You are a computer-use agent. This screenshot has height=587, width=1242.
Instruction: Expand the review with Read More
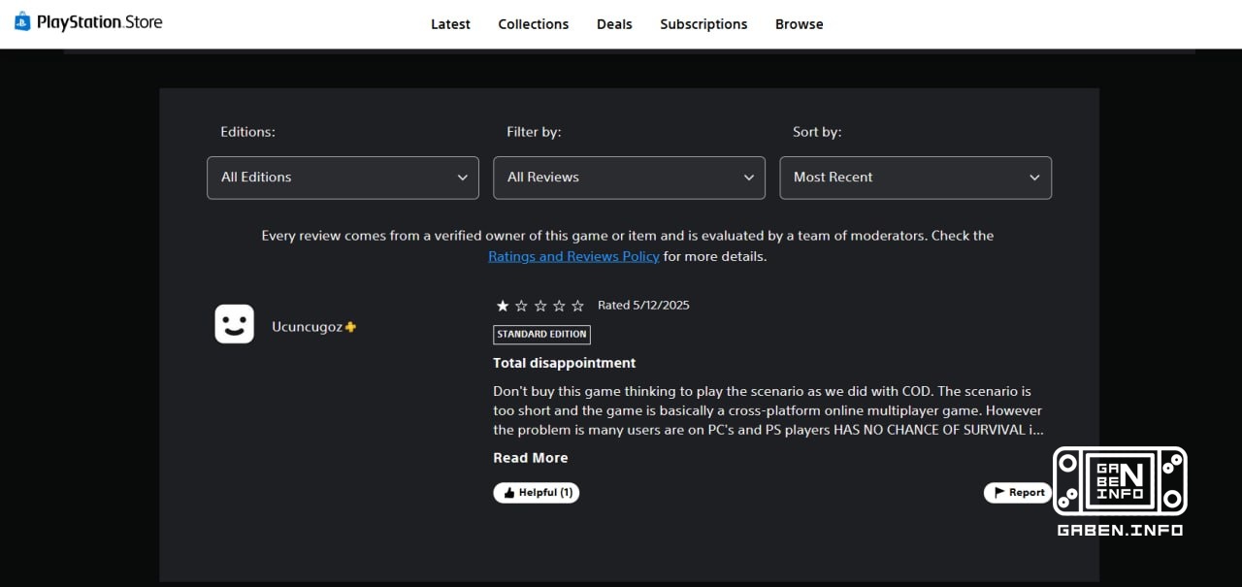click(x=531, y=458)
